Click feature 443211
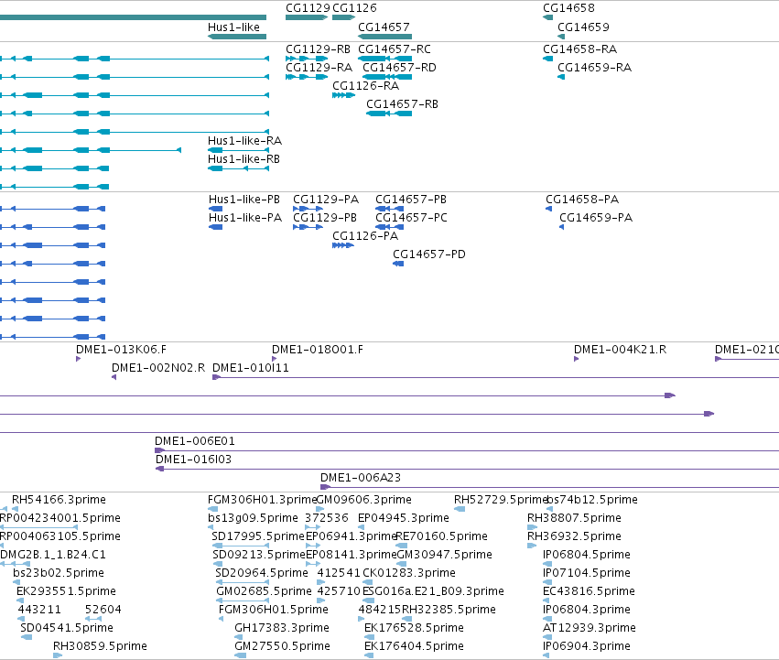The width and height of the screenshot is (779, 660). click(39, 610)
